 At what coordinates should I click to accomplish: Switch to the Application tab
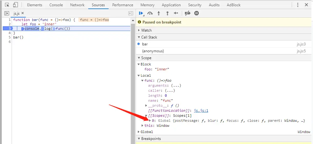point(171,5)
